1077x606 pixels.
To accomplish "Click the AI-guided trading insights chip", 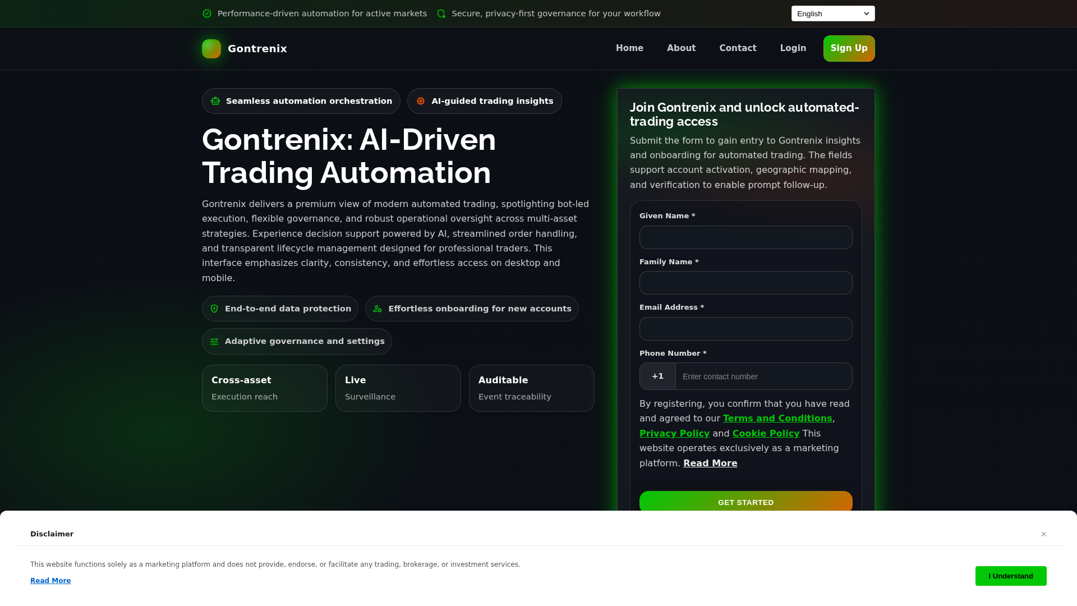I will [x=485, y=101].
